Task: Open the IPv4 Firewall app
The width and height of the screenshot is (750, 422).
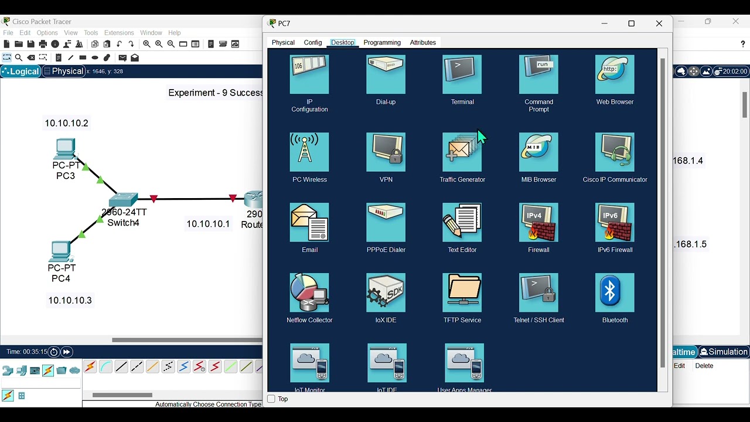Action: pyautogui.click(x=538, y=222)
